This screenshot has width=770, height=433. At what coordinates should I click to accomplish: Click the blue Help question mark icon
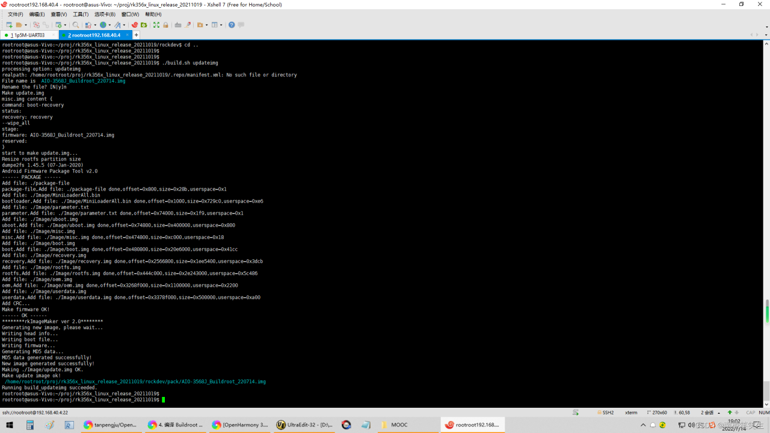(232, 25)
